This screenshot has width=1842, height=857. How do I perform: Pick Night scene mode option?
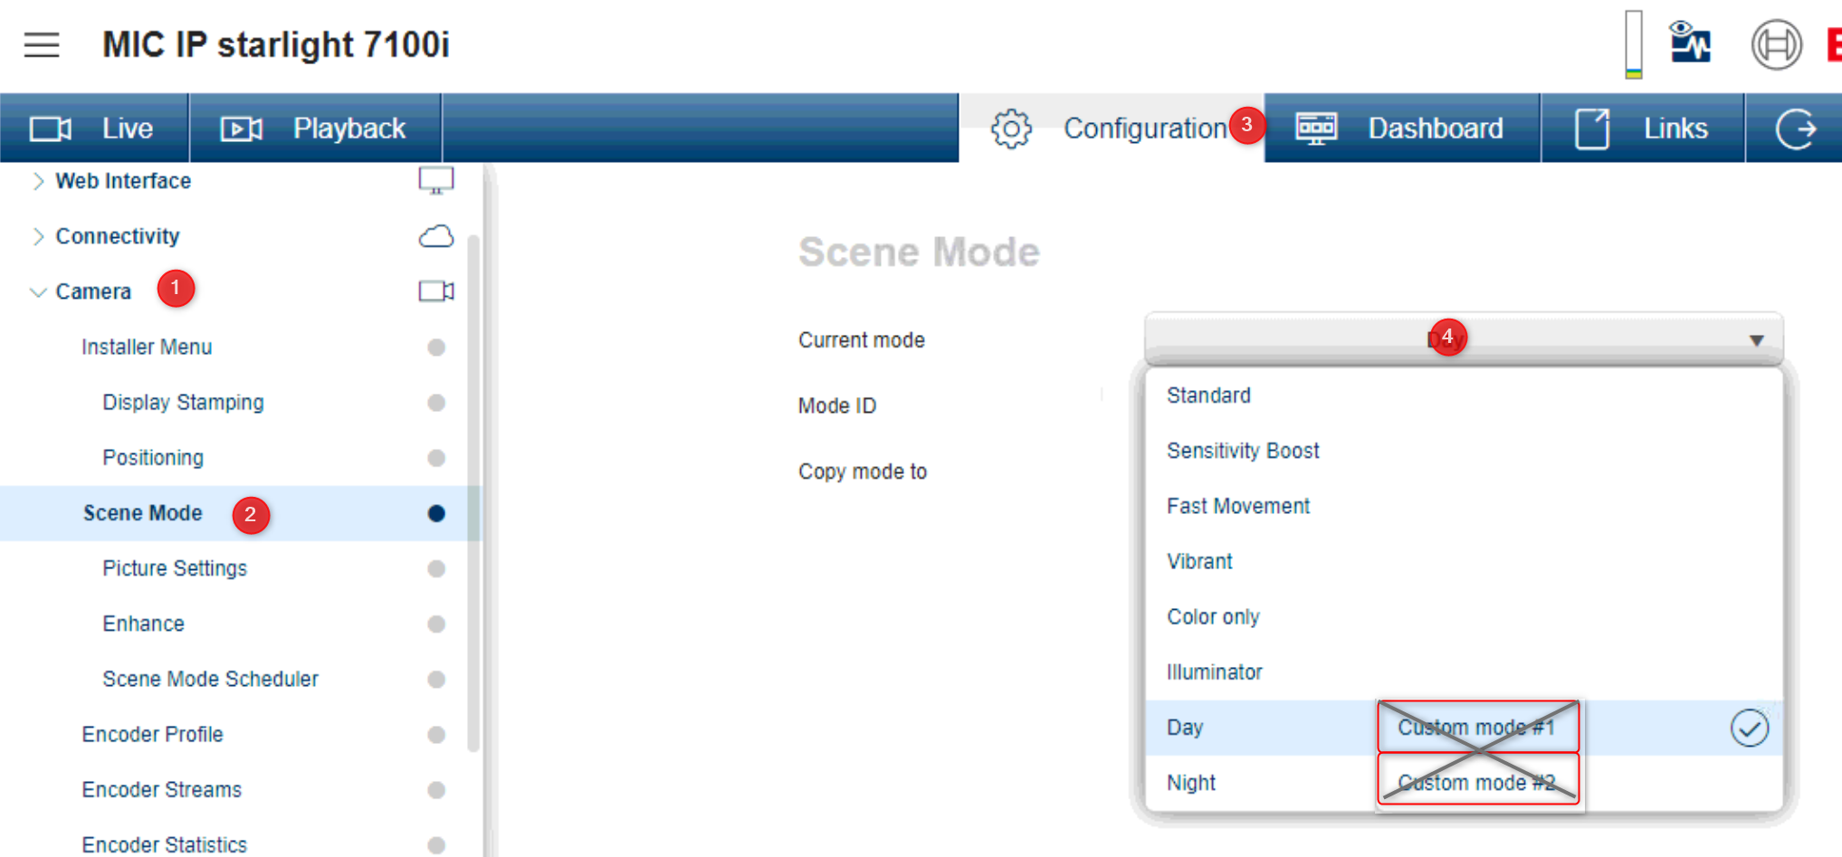[1464, 783]
